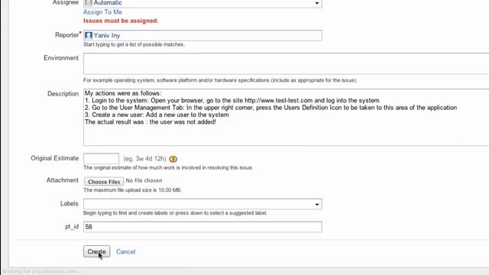Screen dimensions: 489x275
Task: Click the '1. Login to the system' line
Action: coord(232,100)
